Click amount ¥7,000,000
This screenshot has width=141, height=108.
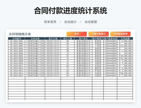pos(125,76)
